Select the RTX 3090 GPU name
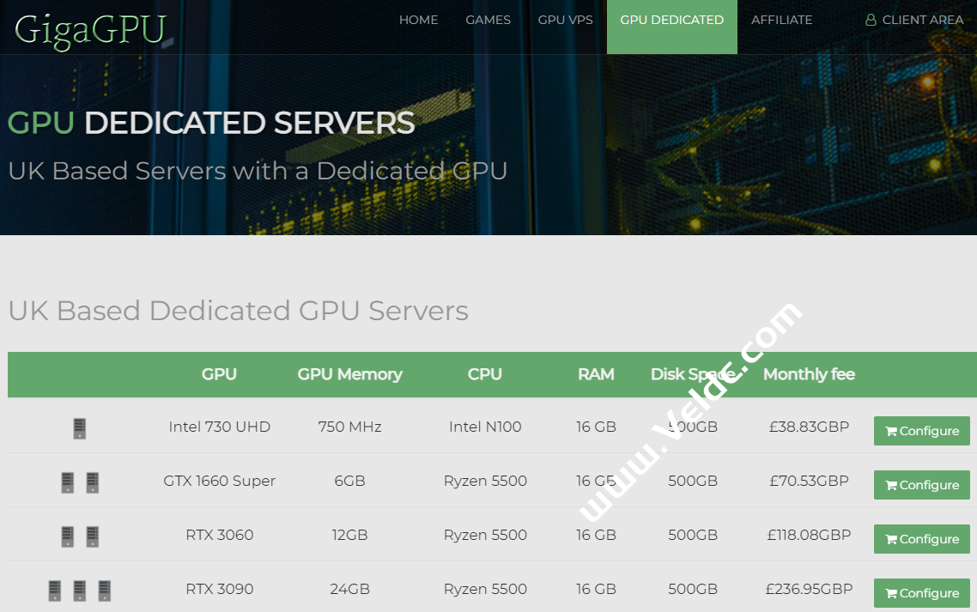 (x=219, y=589)
